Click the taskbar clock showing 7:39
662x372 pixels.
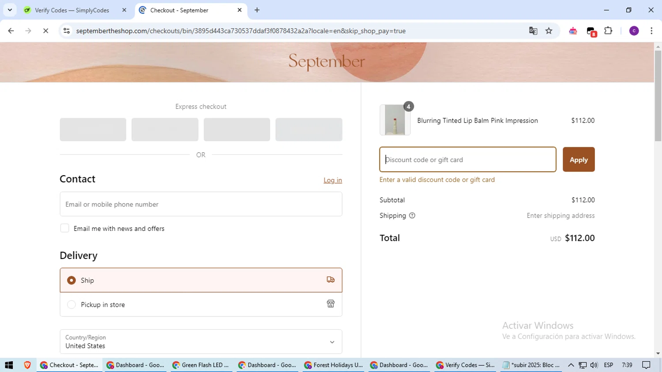627,365
